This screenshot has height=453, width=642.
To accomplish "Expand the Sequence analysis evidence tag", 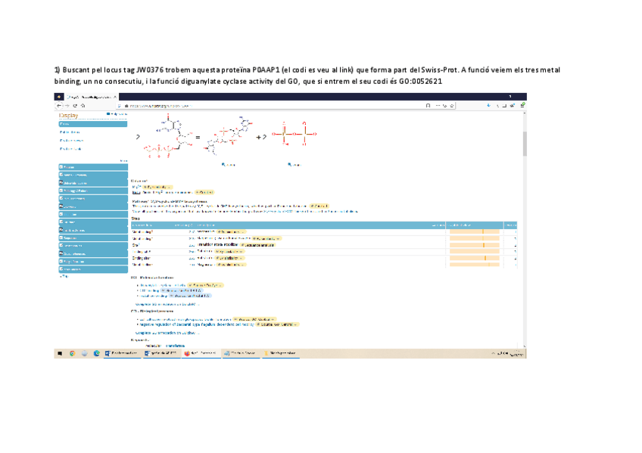I will pos(259,245).
